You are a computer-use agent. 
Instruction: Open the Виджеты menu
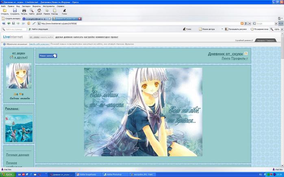(x=37, y=6)
